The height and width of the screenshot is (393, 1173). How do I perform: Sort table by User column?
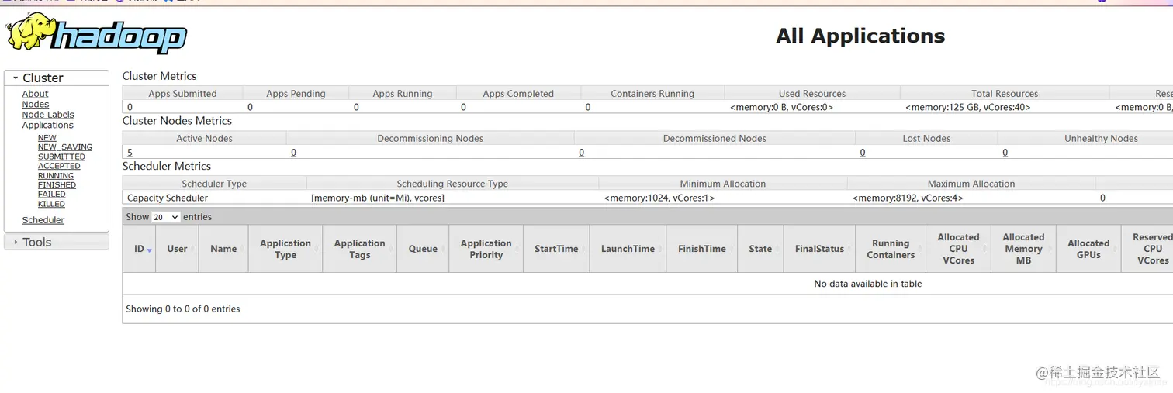point(177,249)
